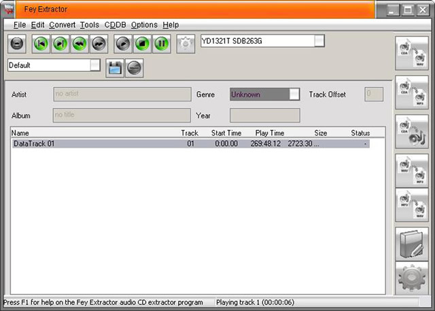The image size is (435, 311).
Task: Skip to the next track
Action: coord(60,44)
